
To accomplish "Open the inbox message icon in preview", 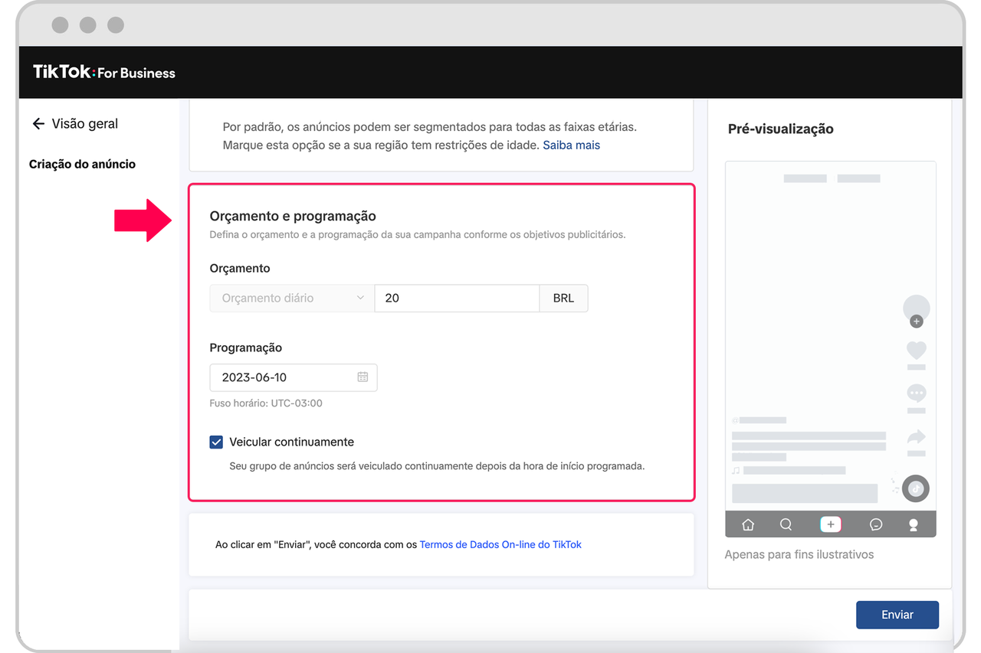I will (876, 524).
